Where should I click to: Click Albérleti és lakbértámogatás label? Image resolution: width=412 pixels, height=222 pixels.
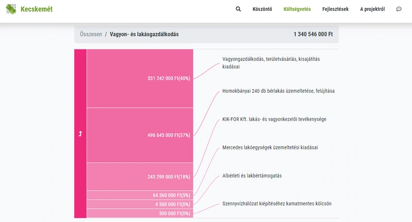252,176
